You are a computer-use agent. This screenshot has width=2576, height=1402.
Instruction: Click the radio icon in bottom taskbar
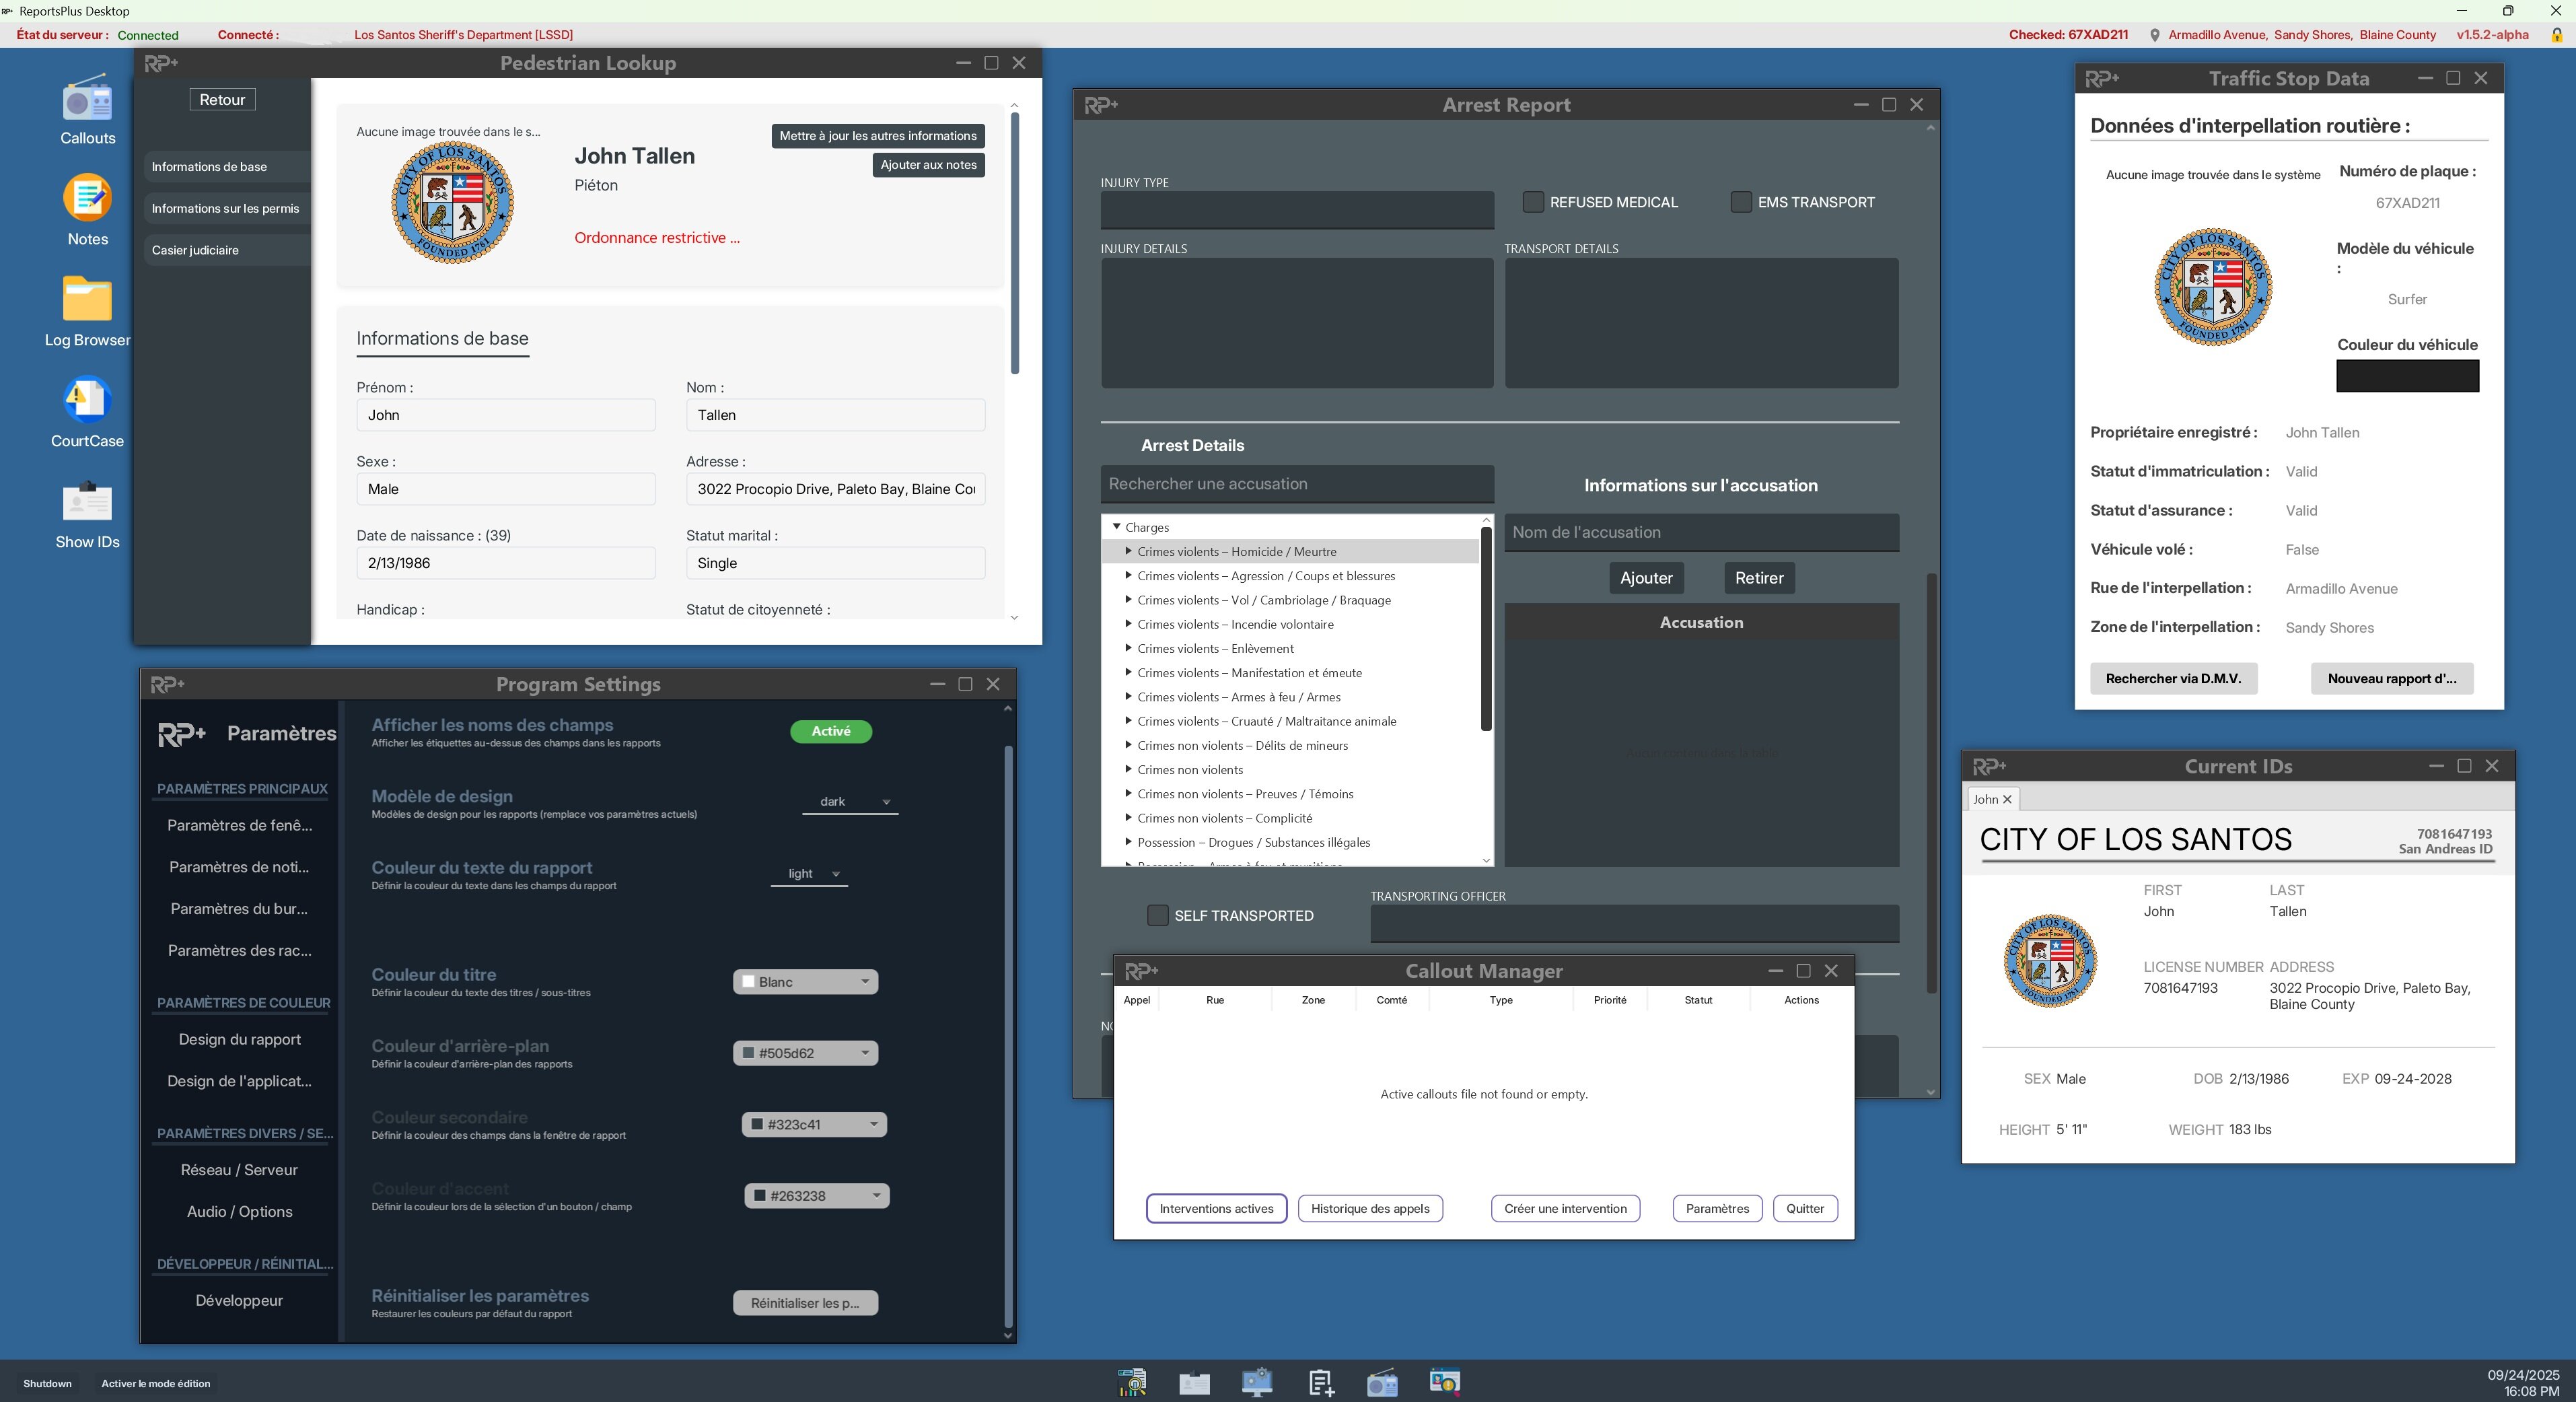(1382, 1383)
